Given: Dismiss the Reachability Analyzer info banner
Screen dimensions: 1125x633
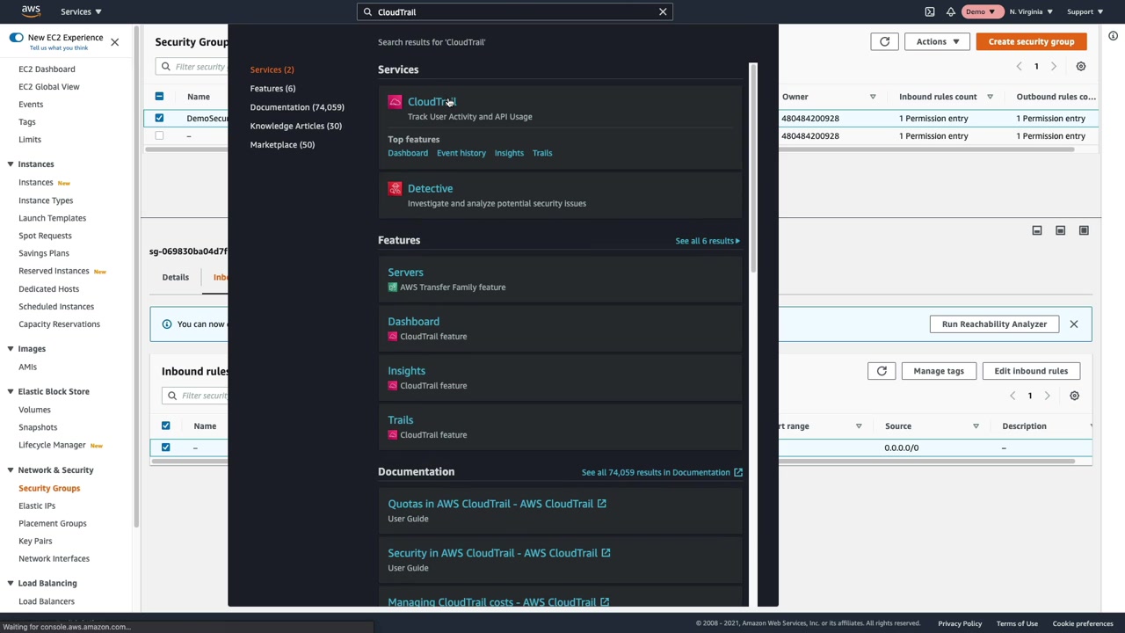Looking at the screenshot, I should point(1073,324).
